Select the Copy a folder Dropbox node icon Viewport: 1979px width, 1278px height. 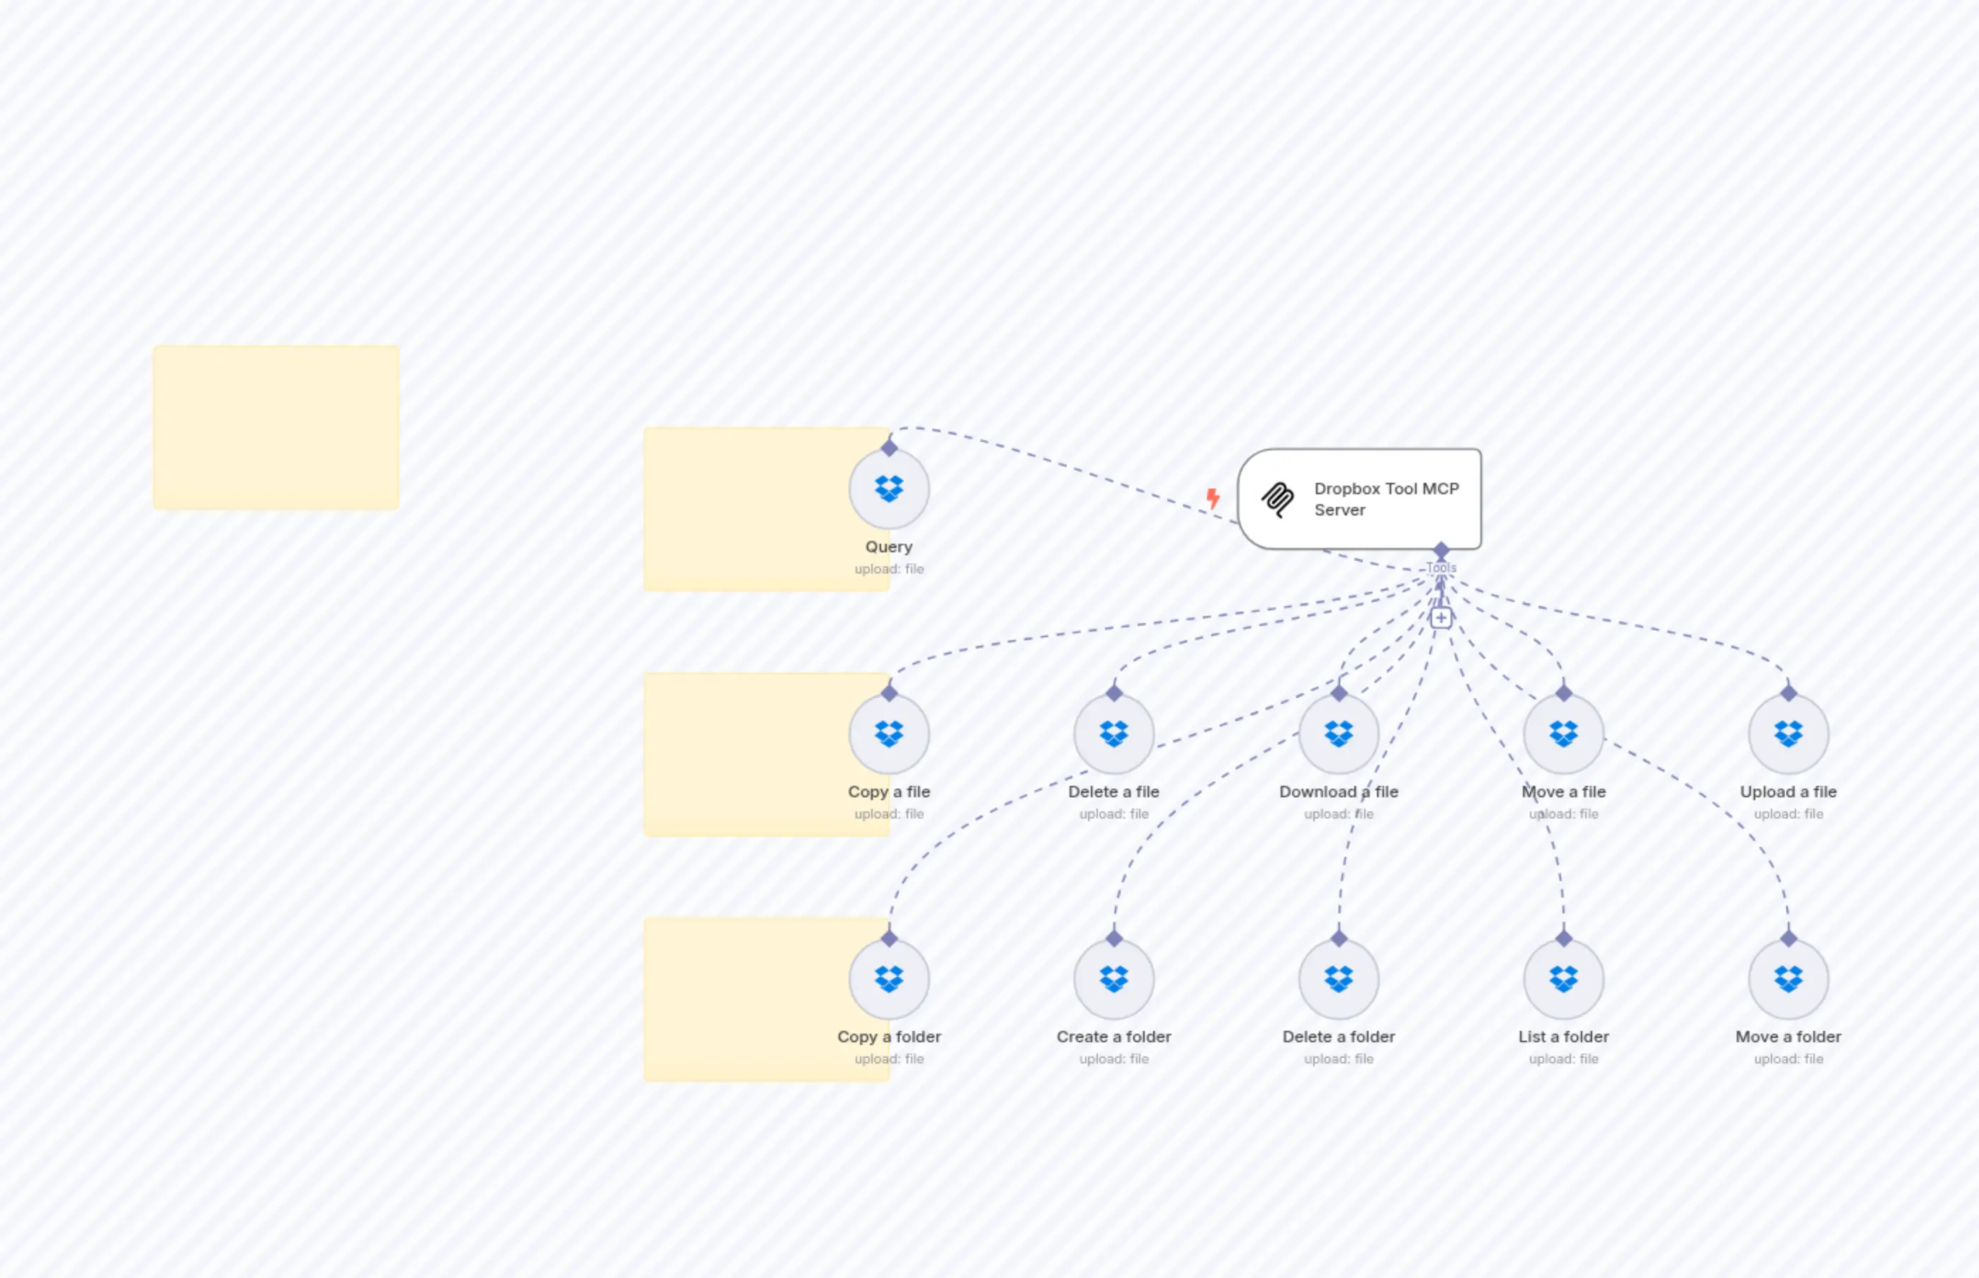[x=889, y=979]
